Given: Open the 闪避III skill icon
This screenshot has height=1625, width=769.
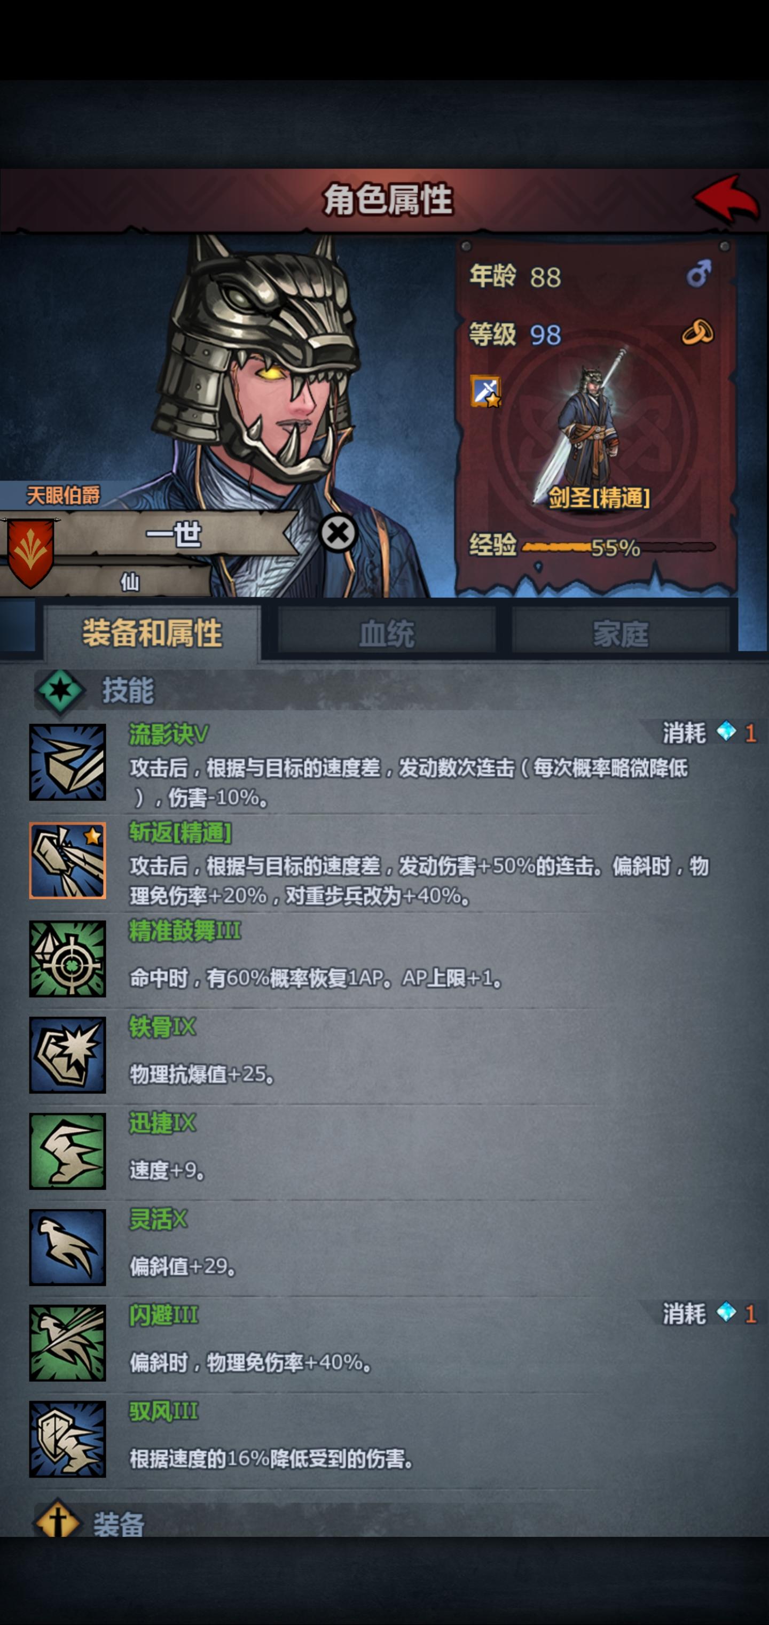Looking at the screenshot, I should coord(67,1343).
